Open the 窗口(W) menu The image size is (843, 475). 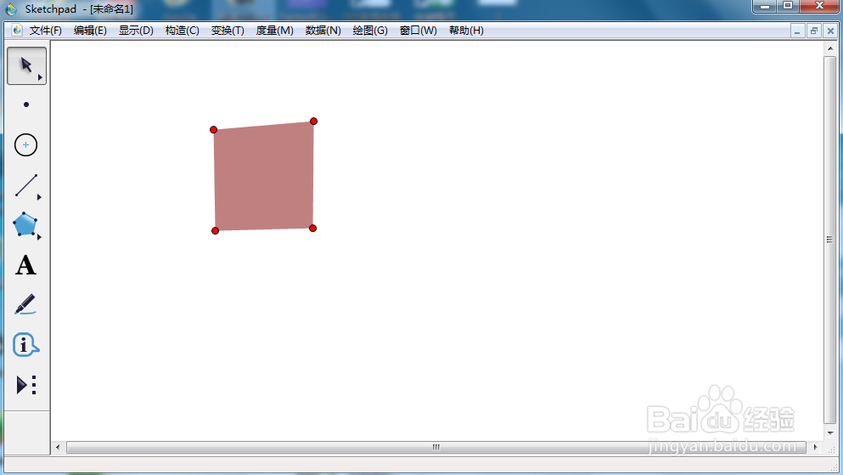click(419, 31)
